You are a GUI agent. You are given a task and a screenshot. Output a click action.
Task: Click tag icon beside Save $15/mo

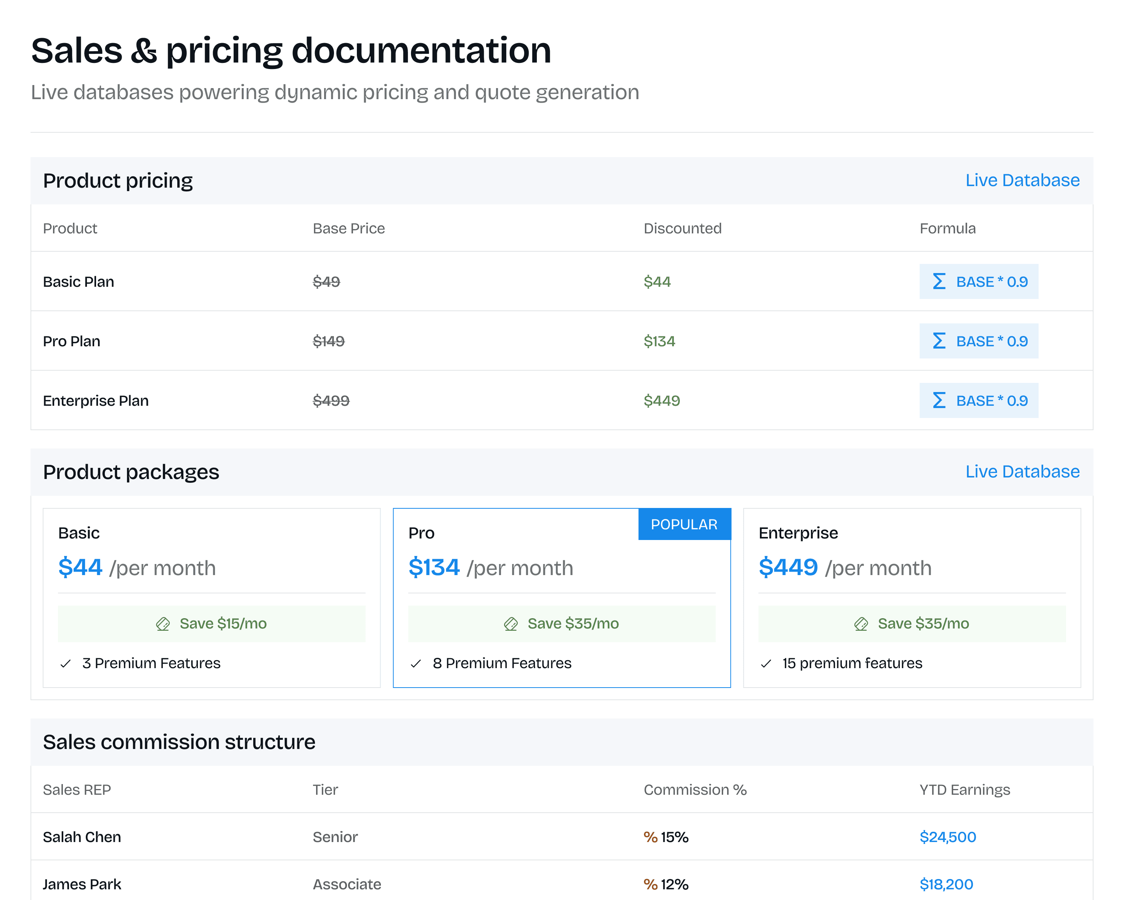[x=163, y=624]
